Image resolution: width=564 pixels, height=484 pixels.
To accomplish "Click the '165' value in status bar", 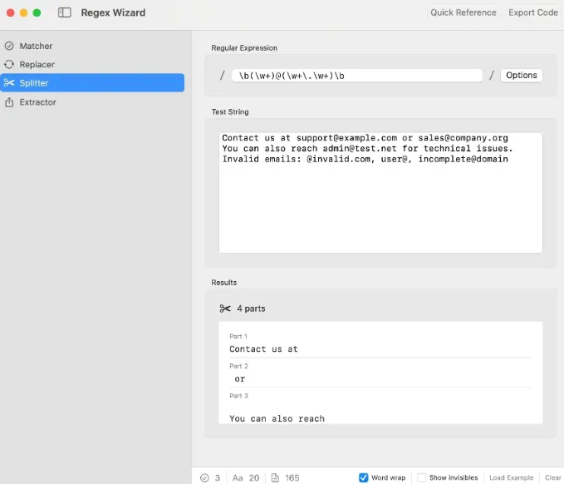I will (292, 478).
